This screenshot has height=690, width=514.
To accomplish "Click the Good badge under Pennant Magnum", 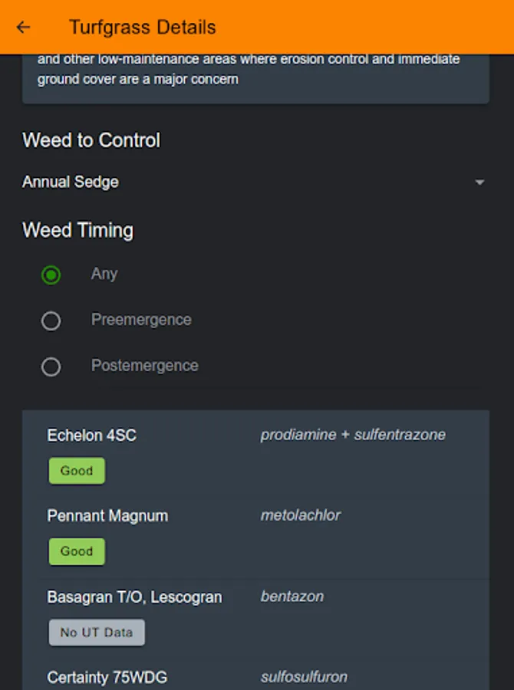I will [77, 551].
